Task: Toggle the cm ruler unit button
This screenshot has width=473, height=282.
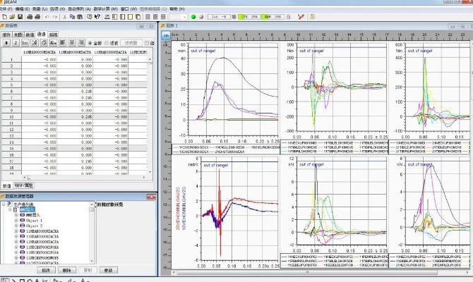Action: tap(166, 35)
